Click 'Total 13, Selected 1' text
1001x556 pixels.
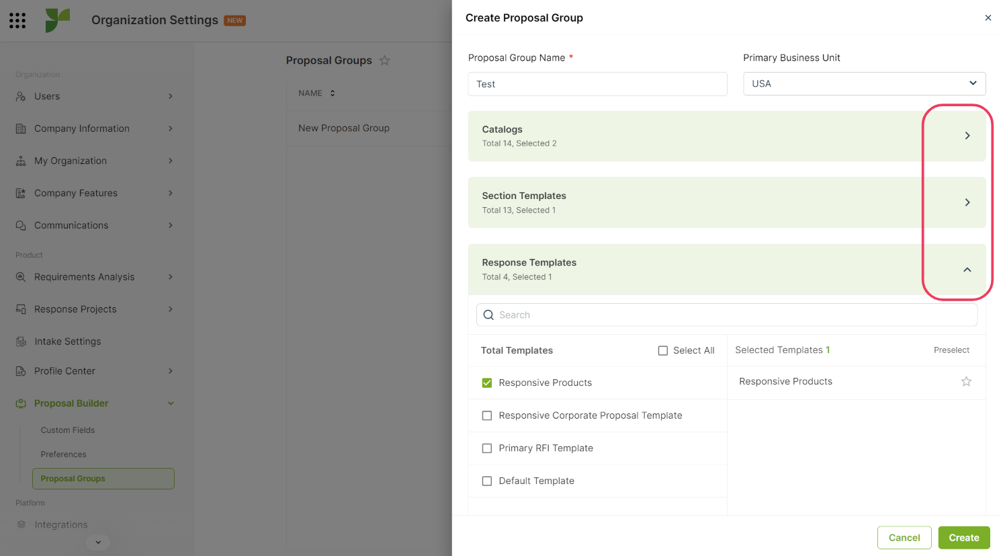pyautogui.click(x=519, y=210)
